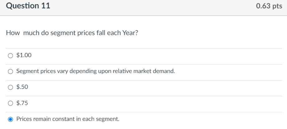Select the "$1.00" radio button

11,56
